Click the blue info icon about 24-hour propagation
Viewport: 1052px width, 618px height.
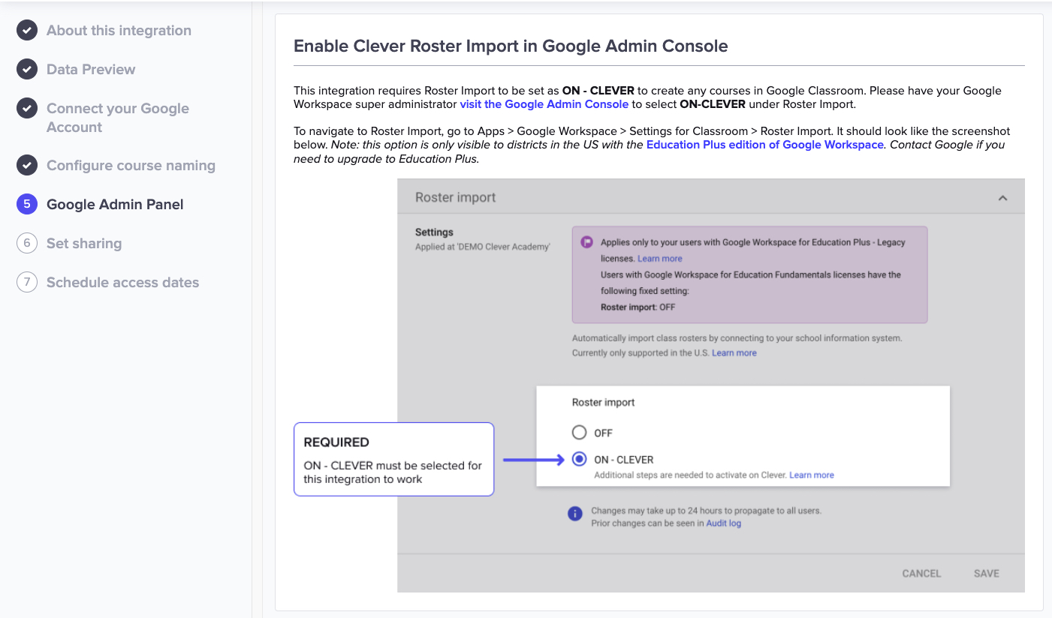click(x=574, y=514)
